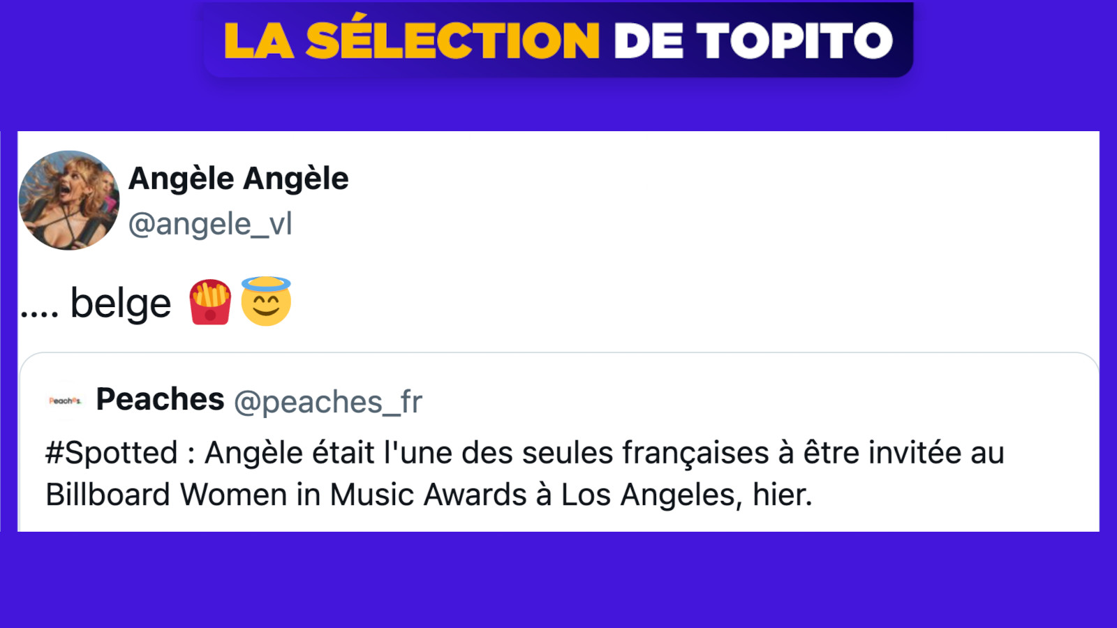The image size is (1117, 628).
Task: Open the Peaches account name
Action: tap(160, 400)
